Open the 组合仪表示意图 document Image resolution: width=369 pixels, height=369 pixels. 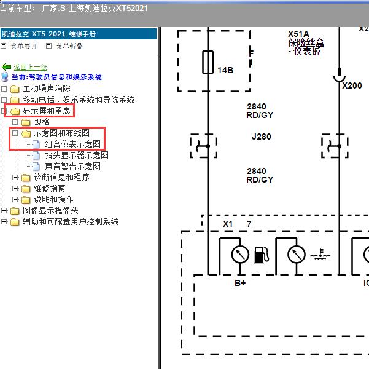(x=72, y=144)
